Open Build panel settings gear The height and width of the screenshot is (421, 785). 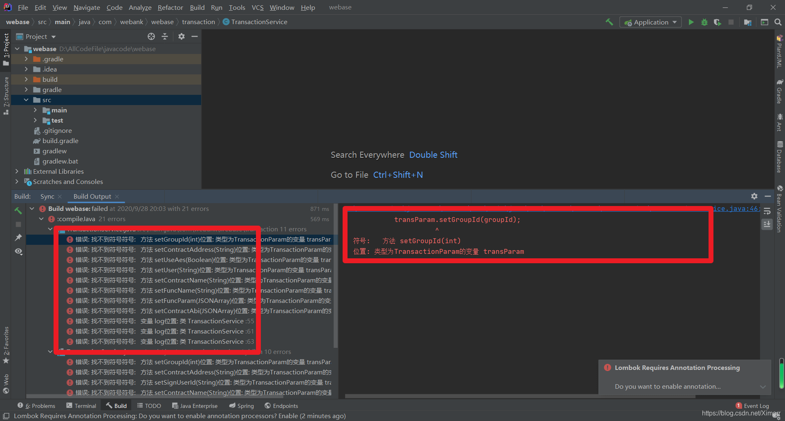point(754,196)
